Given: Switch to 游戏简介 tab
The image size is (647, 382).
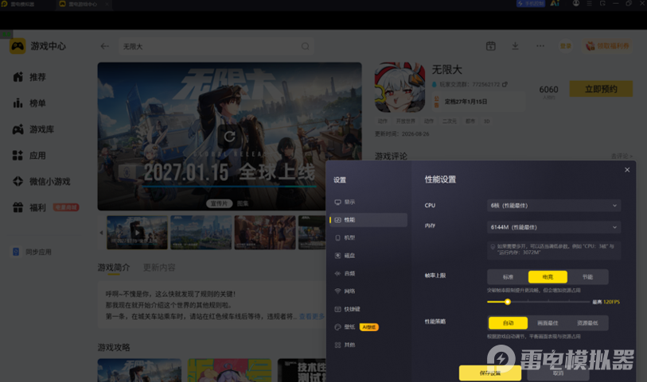Looking at the screenshot, I should pyautogui.click(x=114, y=268).
